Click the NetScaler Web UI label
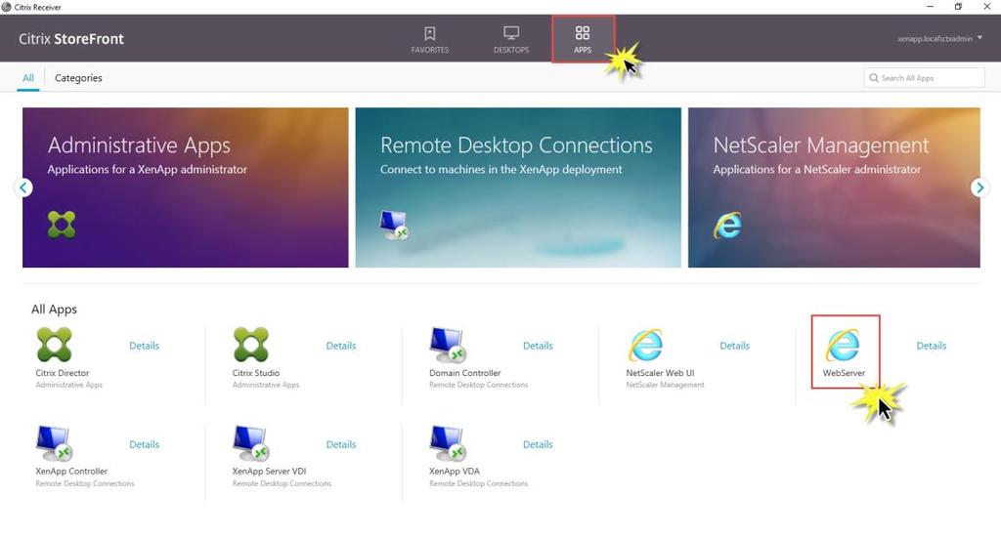Viewport: 1001px width, 538px height. click(x=660, y=373)
